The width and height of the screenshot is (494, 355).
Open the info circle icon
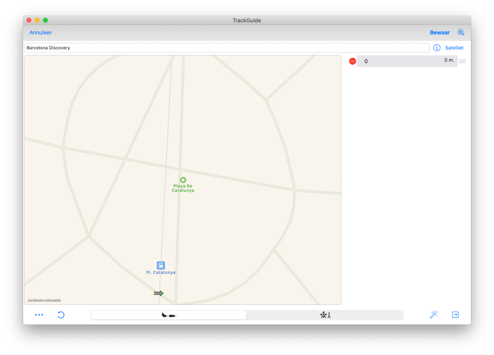click(437, 48)
